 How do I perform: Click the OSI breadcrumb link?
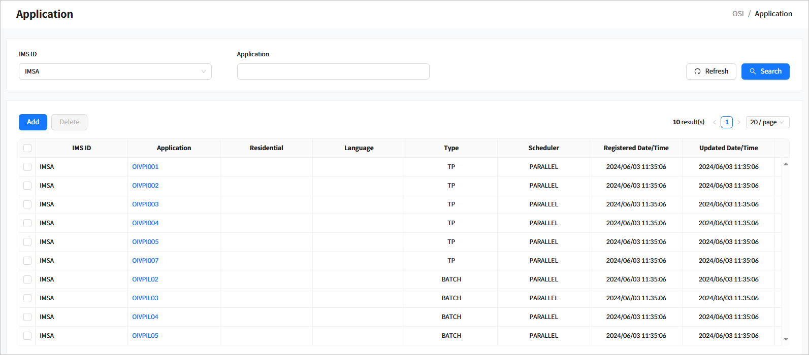tap(737, 14)
